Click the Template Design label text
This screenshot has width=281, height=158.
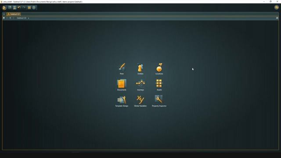pyautogui.click(x=122, y=106)
